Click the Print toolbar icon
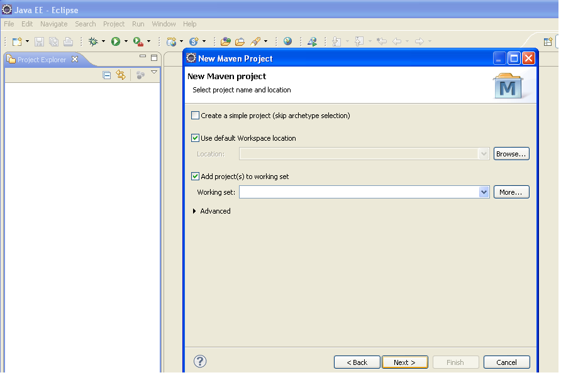This screenshot has width=561, height=375. tap(69, 41)
